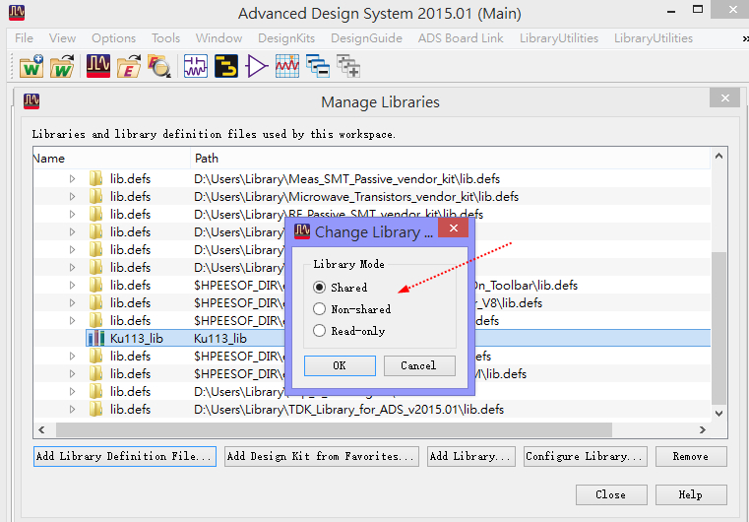Open the ADS Board Link menu

point(461,38)
